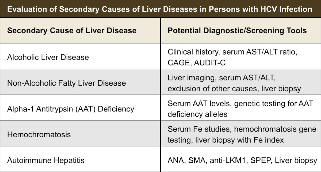Click the text 'Clinical history, serum AST/ALT ratio'
The height and width of the screenshot is (172, 321).
point(233,52)
